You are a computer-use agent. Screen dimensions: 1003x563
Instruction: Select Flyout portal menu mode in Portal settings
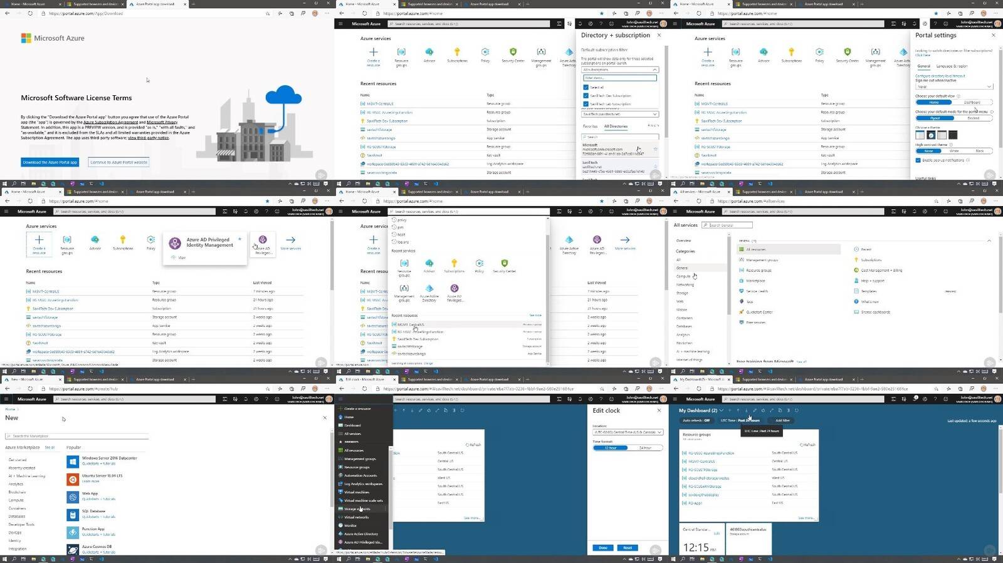[935, 118]
